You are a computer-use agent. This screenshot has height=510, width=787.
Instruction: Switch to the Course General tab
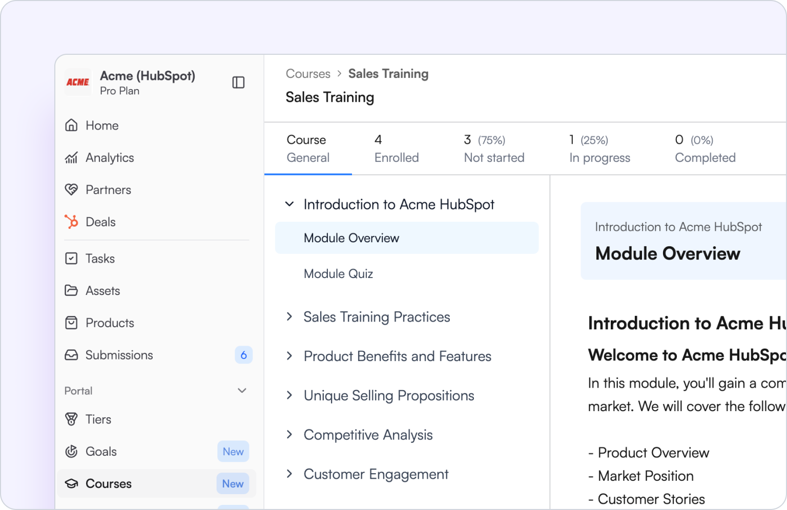[x=307, y=148]
